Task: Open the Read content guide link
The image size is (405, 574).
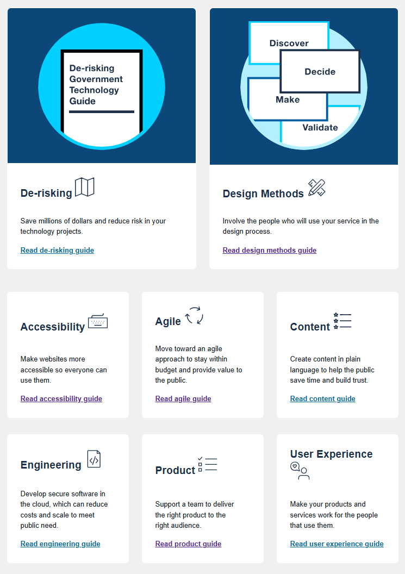Action: pos(322,399)
